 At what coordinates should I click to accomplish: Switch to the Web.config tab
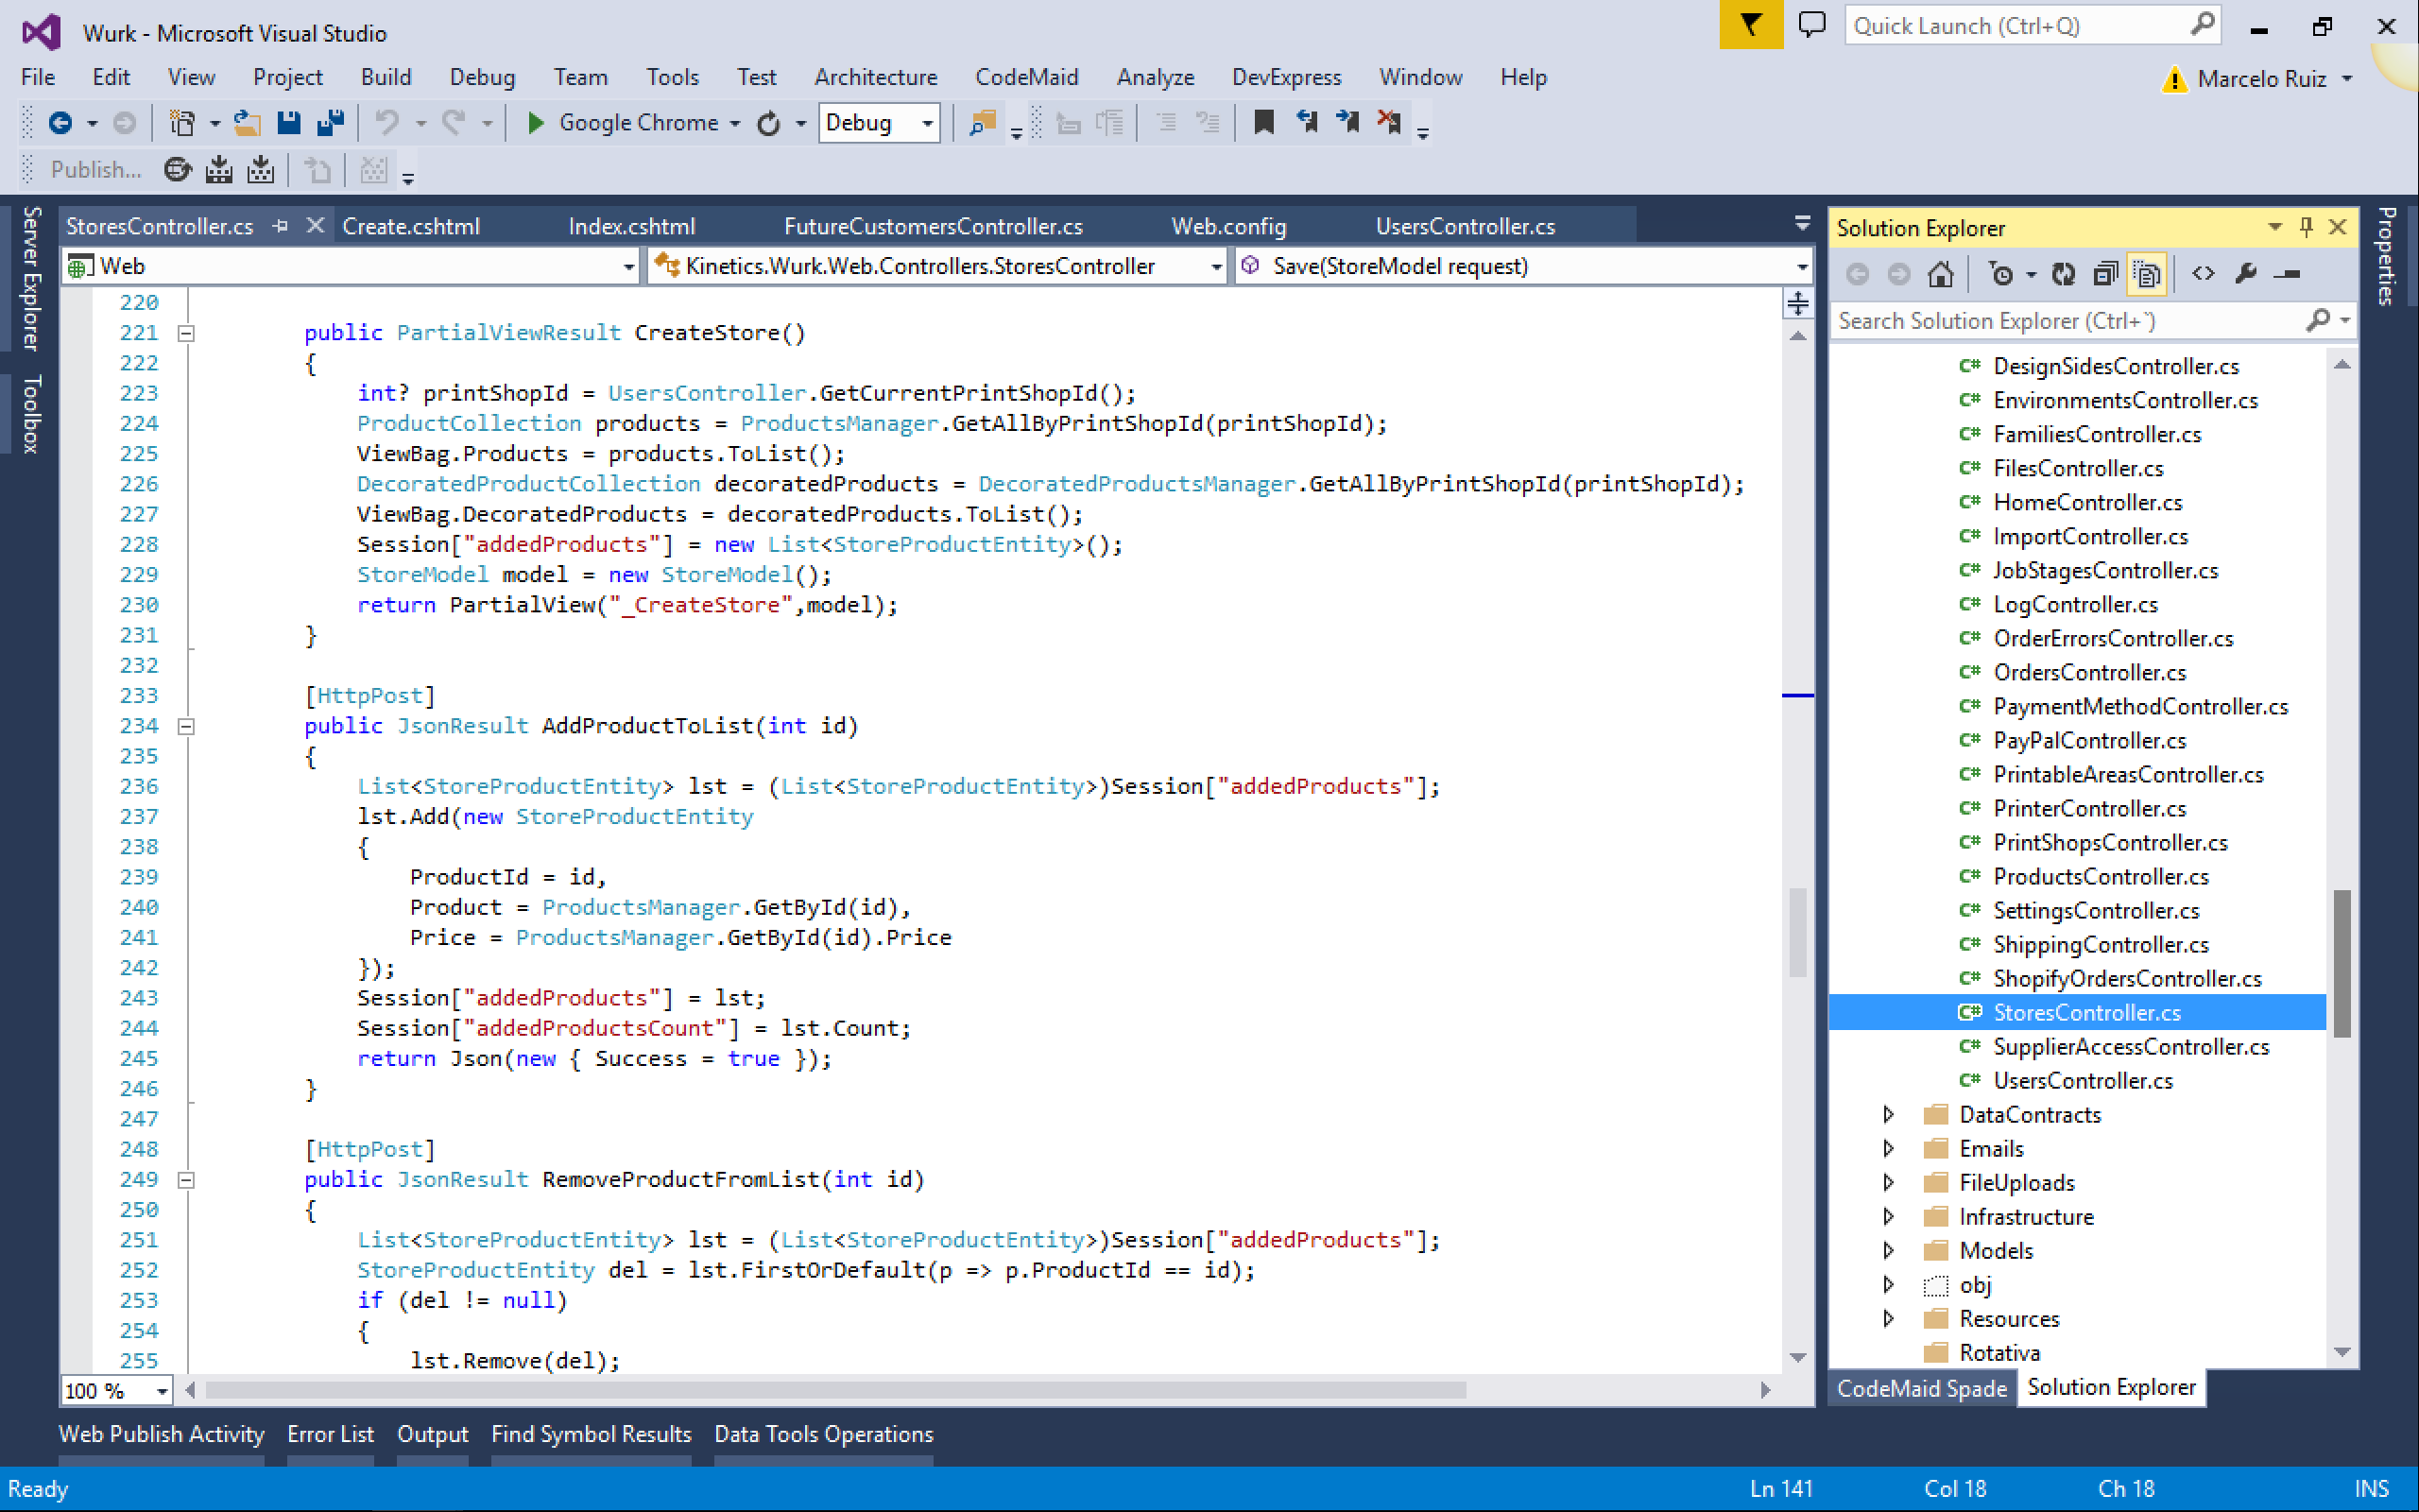[1228, 226]
